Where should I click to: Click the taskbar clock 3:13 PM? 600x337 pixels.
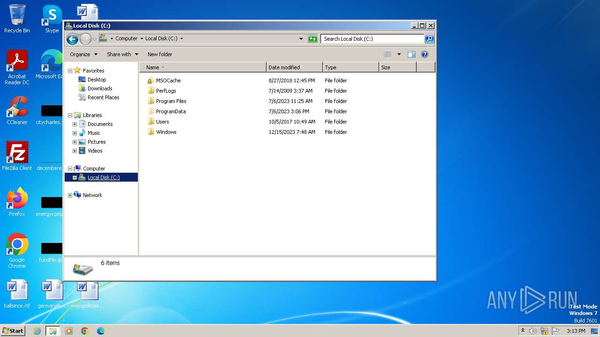576,331
